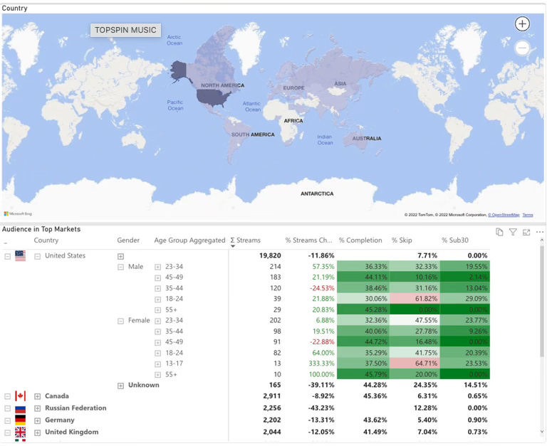Click Age Group Aggregated column header
547x446 pixels.
189,240
